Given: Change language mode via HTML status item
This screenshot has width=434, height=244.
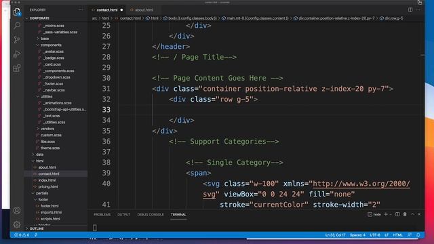Looking at the screenshot, I should (x=398, y=235).
